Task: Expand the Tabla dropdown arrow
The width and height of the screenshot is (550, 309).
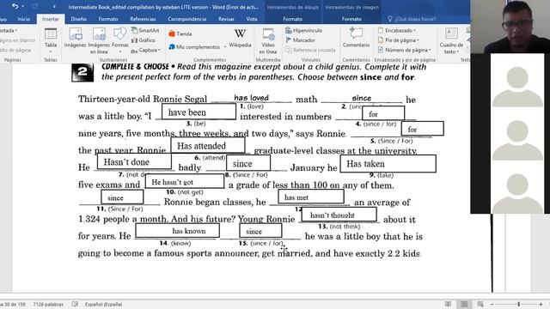Action: click(x=51, y=51)
